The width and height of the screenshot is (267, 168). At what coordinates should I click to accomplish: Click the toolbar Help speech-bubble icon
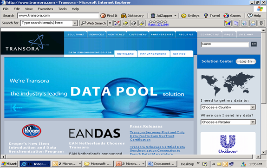point(250,16)
